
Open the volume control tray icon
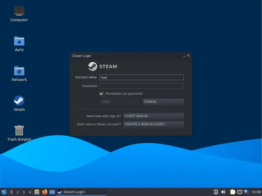(x=223, y=192)
